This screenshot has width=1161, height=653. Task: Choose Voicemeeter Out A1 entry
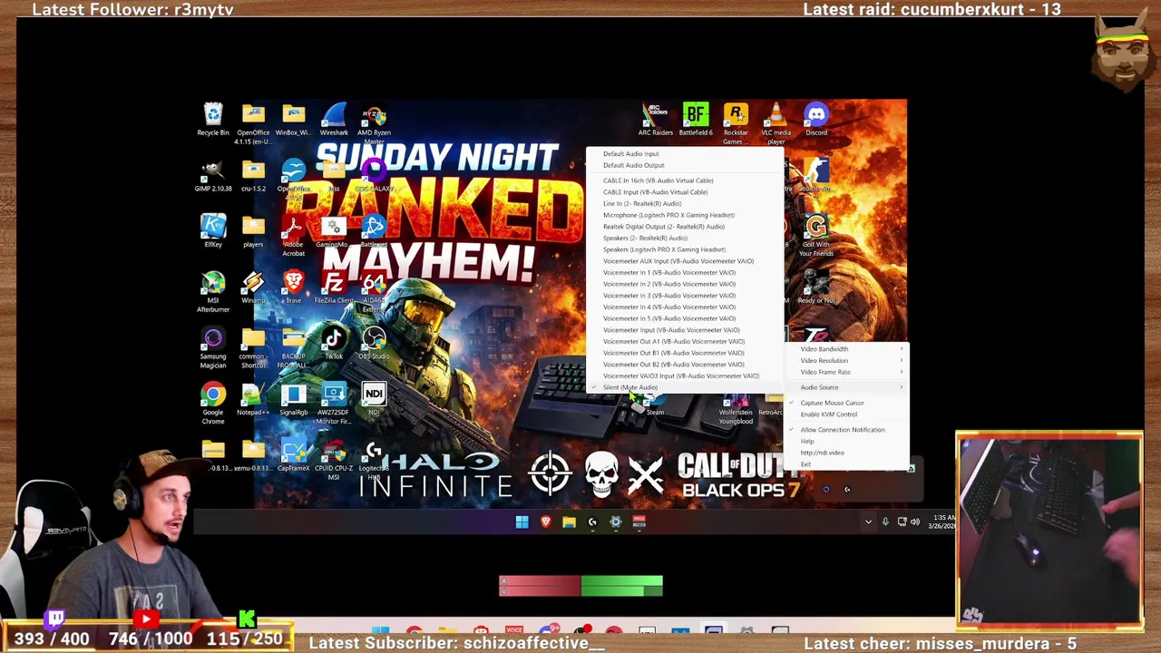pyautogui.click(x=685, y=342)
